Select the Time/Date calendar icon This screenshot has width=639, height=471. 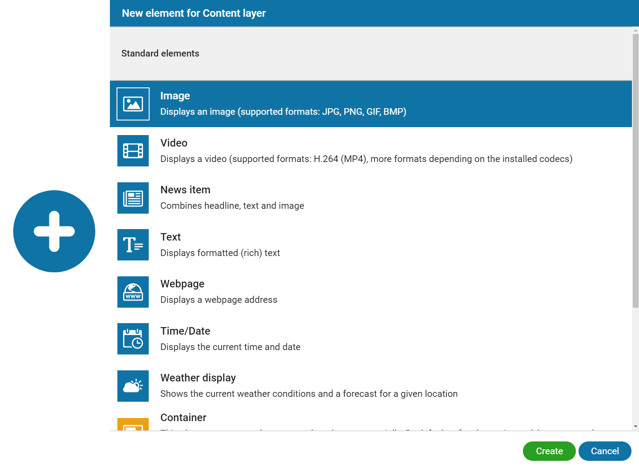(133, 339)
